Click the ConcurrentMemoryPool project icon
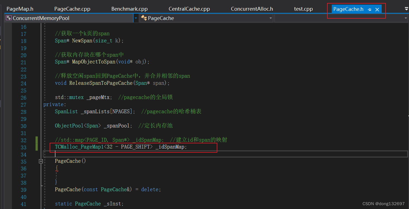This screenshot has height=209, width=409. pyautogui.click(x=9, y=18)
